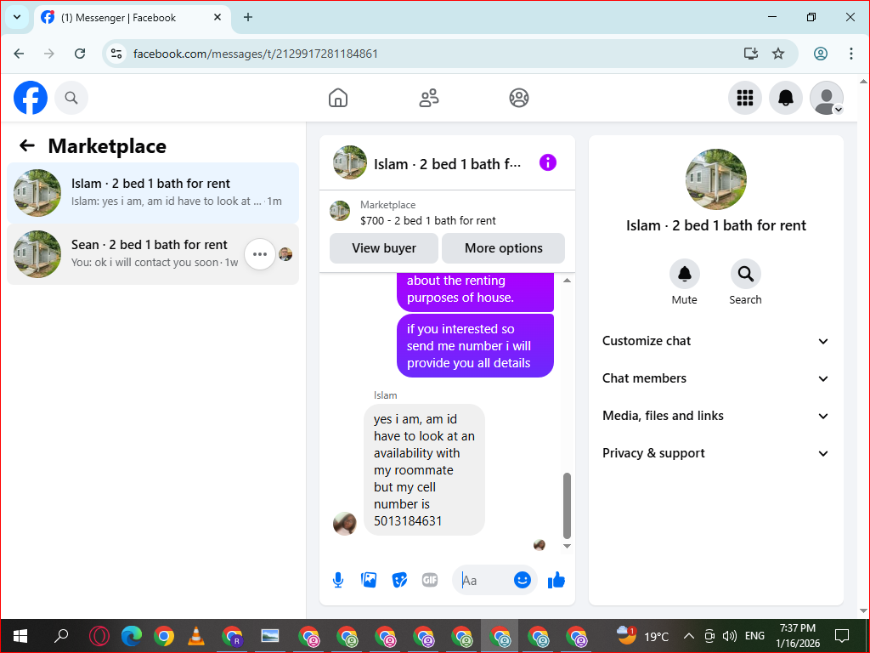Open the Menu grid icon
This screenshot has width=870, height=653.
tap(744, 98)
